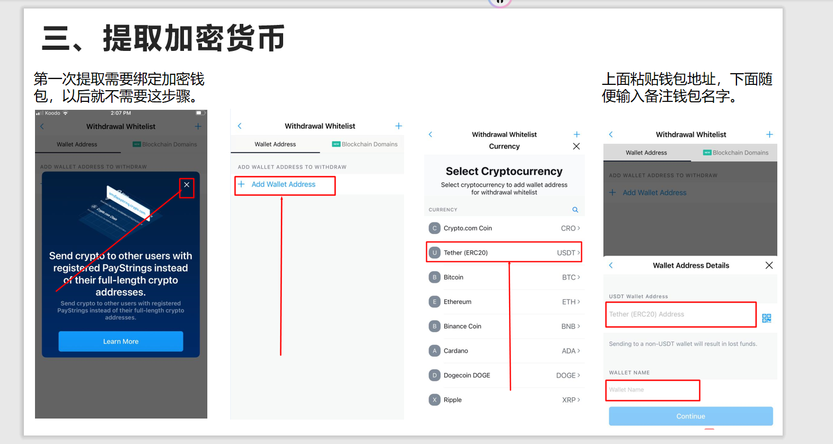Click Add Wallet Address link in second screen
This screenshot has width=833, height=444.
283,184
